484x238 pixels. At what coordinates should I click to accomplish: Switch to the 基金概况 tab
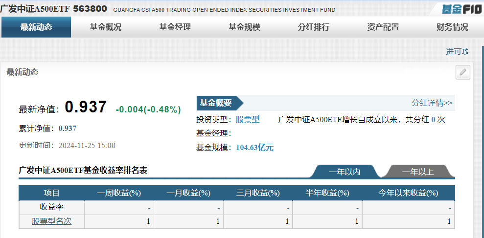point(106,27)
